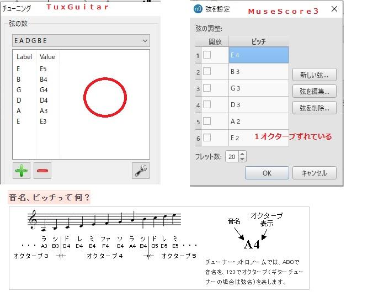Open tuning settings wrench icon

click(141, 171)
